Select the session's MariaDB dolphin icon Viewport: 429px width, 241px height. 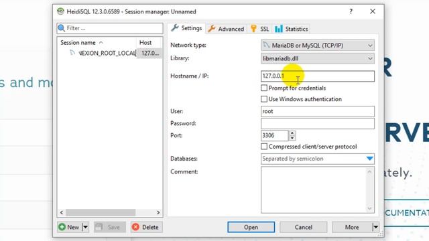(72, 53)
